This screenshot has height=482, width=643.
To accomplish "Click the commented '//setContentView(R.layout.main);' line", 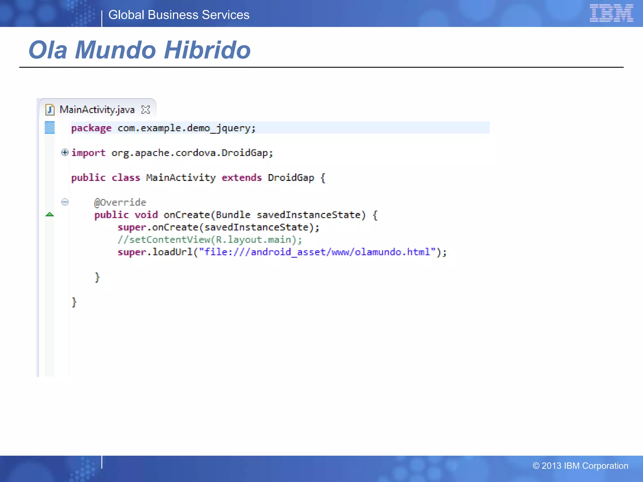I will pyautogui.click(x=210, y=240).
